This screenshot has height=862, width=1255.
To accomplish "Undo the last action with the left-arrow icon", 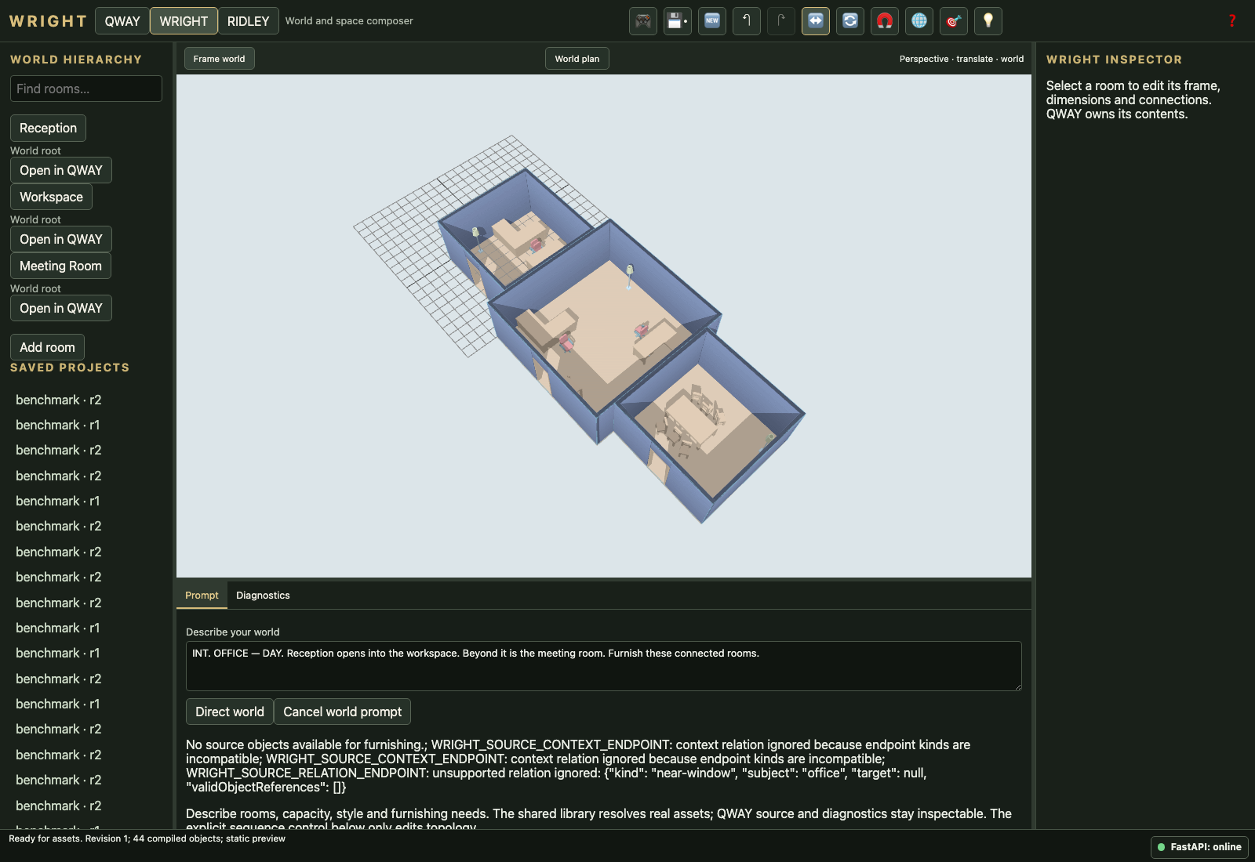I will 747,21.
